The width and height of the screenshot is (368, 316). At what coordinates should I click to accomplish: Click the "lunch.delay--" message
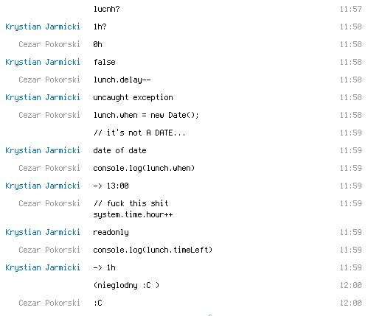(x=122, y=80)
